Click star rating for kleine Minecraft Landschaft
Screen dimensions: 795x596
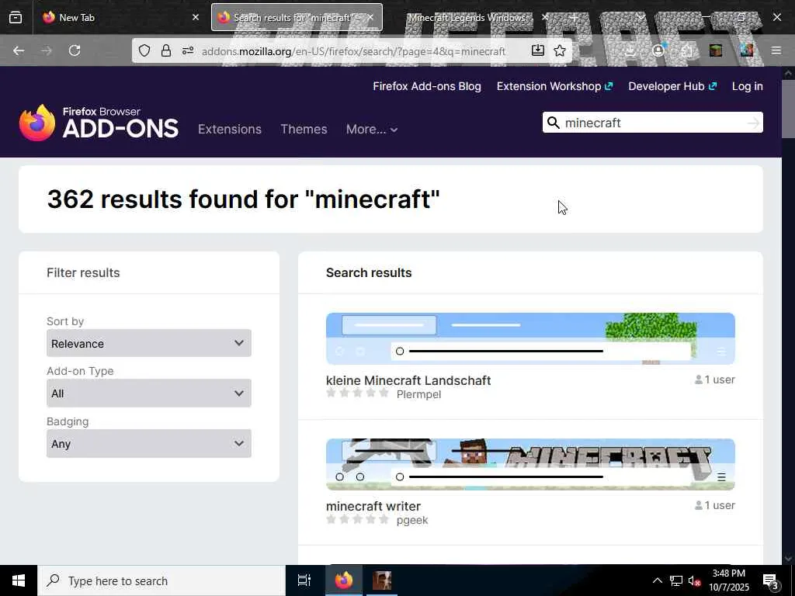click(x=357, y=393)
